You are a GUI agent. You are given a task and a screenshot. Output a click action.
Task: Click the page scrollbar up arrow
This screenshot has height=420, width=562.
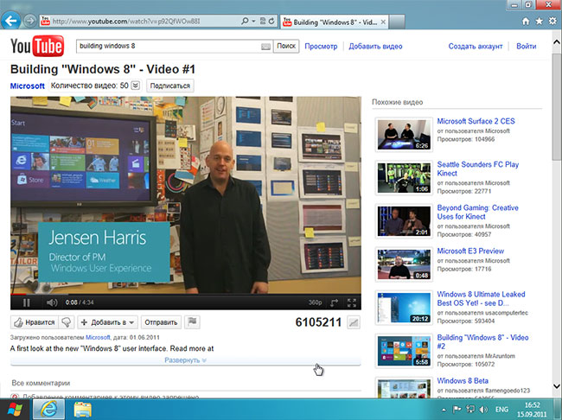[x=557, y=41]
